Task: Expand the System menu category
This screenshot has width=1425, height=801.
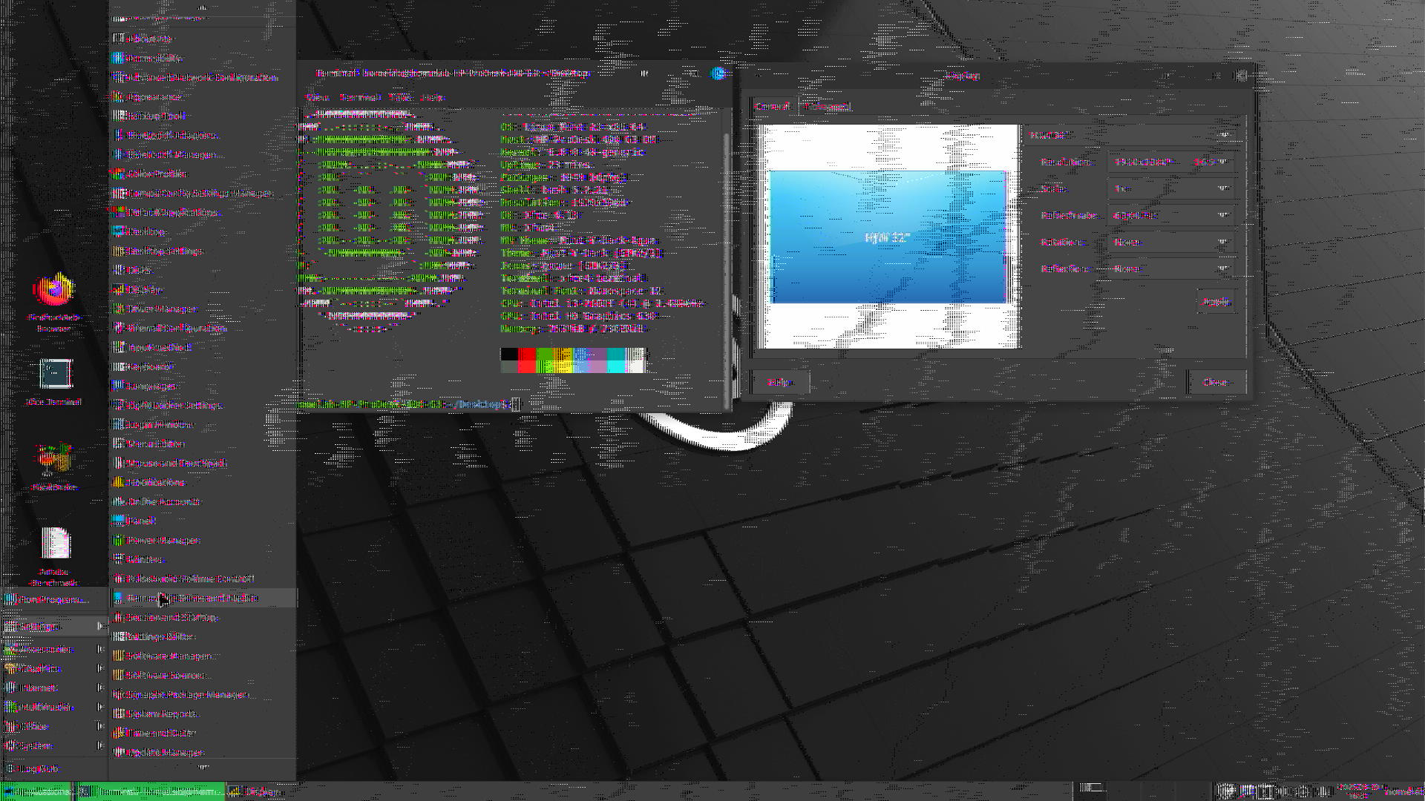Action: pos(54,745)
